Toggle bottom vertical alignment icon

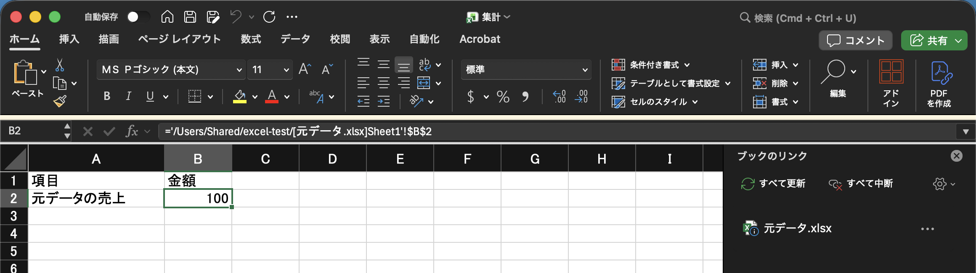pyautogui.click(x=403, y=65)
